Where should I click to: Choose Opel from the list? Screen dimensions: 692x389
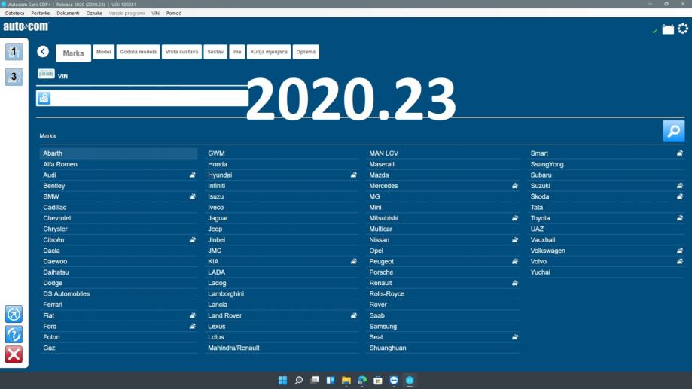point(443,251)
